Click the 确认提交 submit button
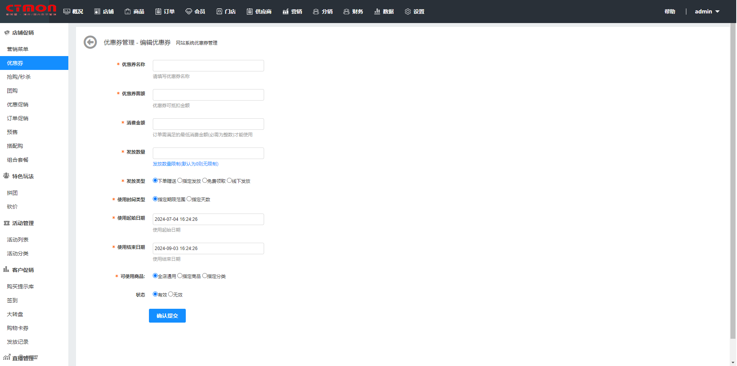The height and width of the screenshot is (366, 737). [x=167, y=316]
